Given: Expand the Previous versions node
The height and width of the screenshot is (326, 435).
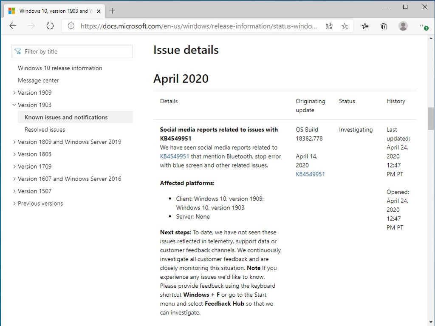Looking at the screenshot, I should pyautogui.click(x=14, y=204).
